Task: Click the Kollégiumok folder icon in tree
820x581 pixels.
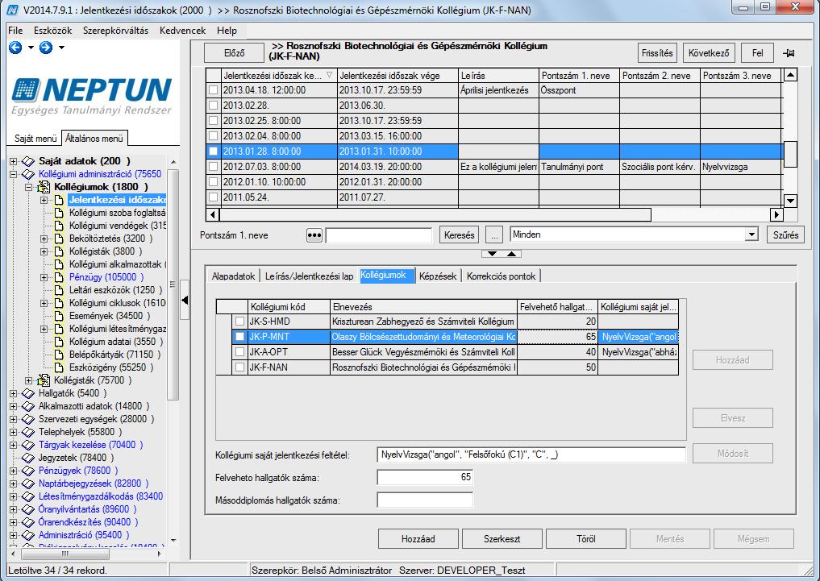Action: pyautogui.click(x=44, y=187)
